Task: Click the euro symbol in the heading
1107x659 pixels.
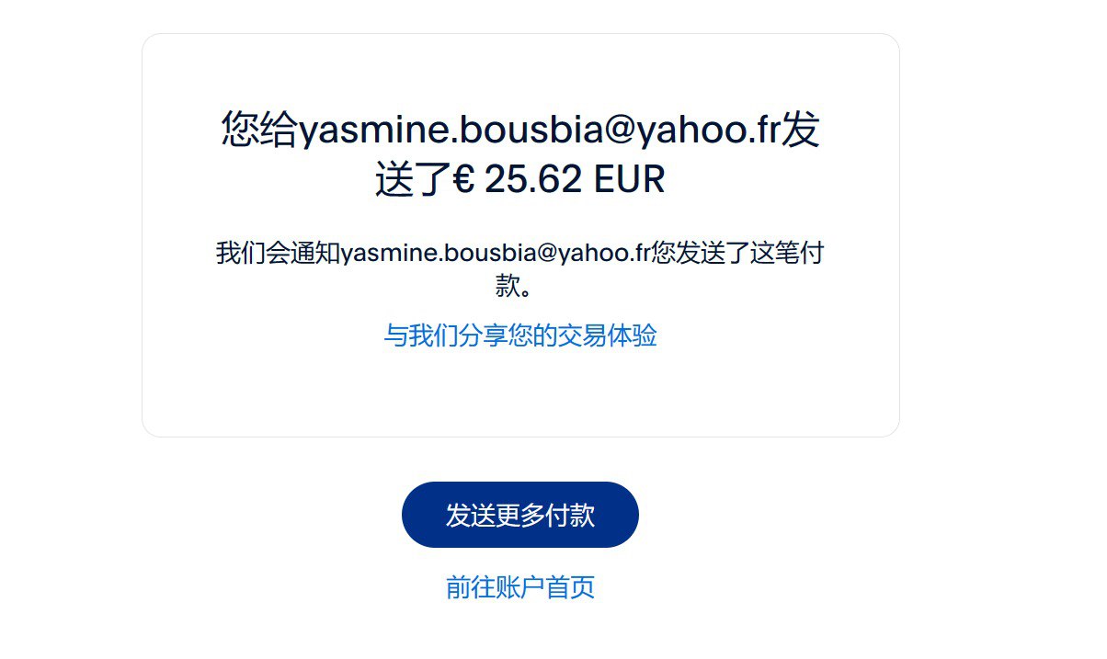Action: (x=463, y=179)
